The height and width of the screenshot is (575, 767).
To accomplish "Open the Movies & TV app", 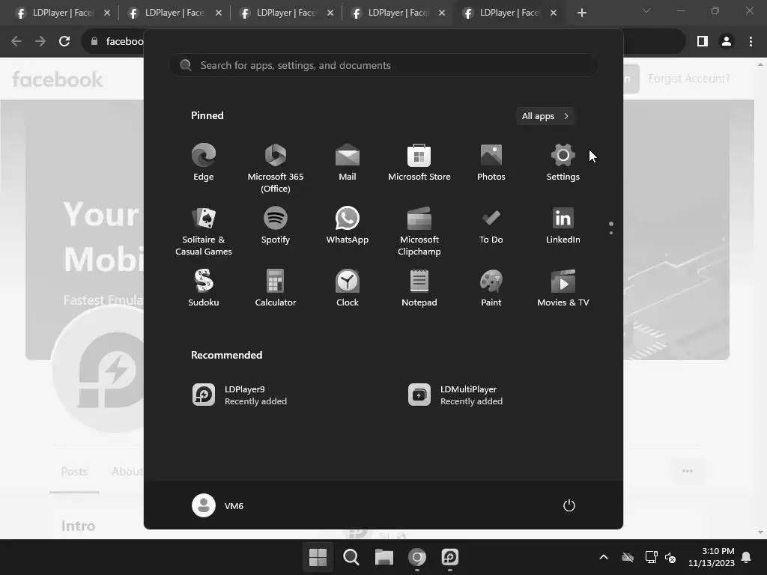I will 563,287.
